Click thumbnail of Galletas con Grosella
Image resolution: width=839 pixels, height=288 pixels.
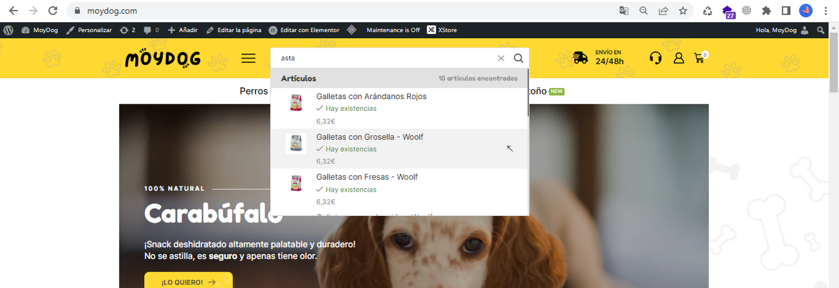coord(296,144)
